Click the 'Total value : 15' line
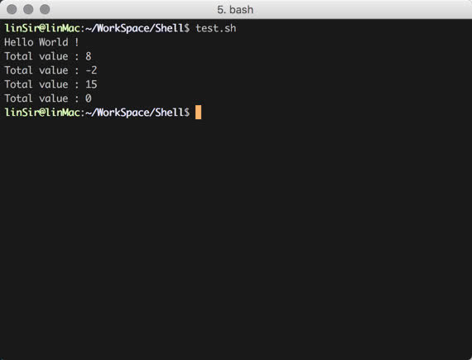This screenshot has width=472, height=360. [x=51, y=84]
